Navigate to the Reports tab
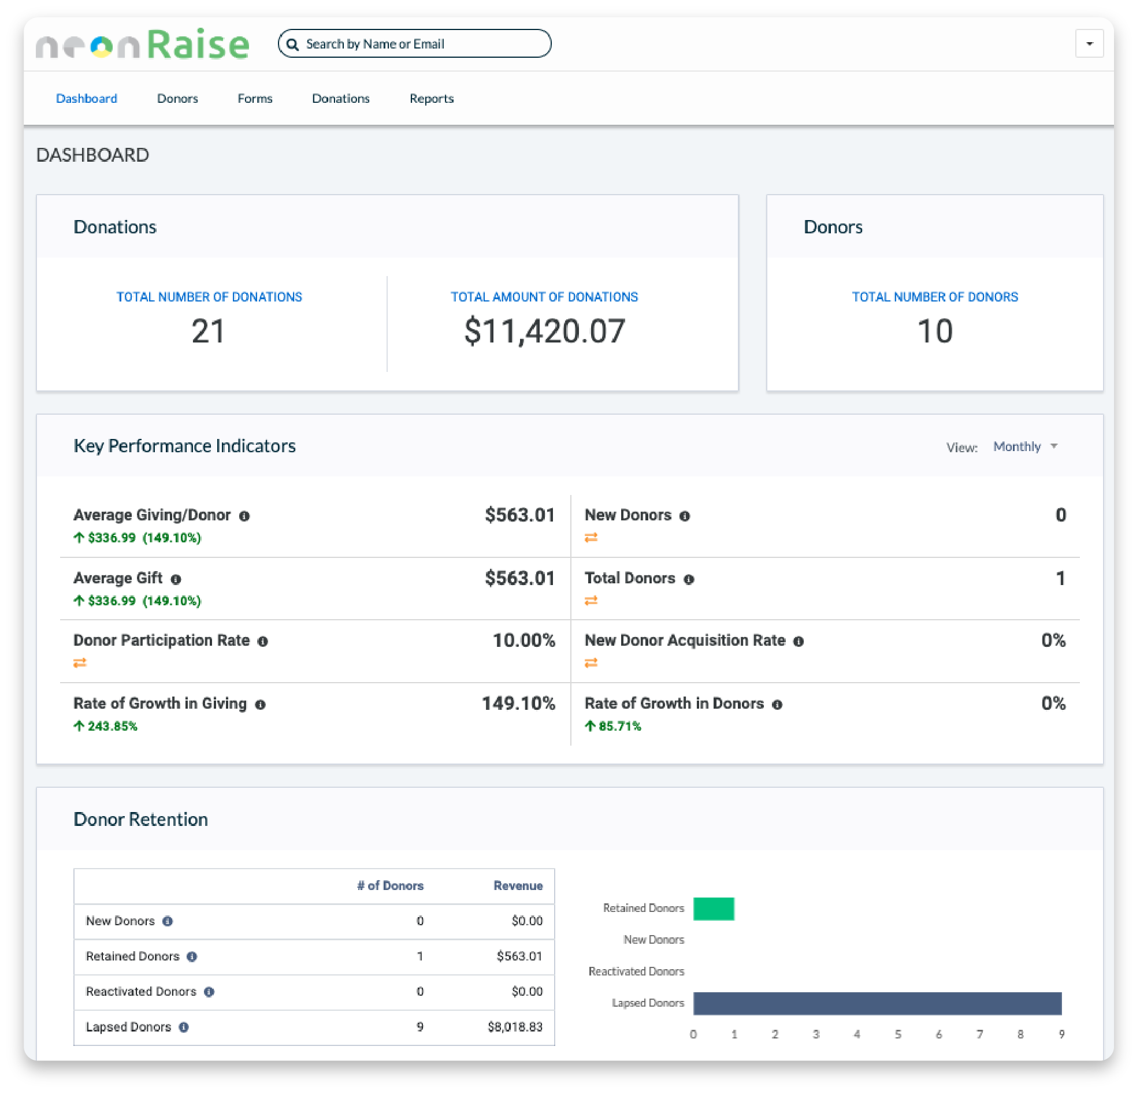The width and height of the screenshot is (1140, 1117). tap(432, 99)
